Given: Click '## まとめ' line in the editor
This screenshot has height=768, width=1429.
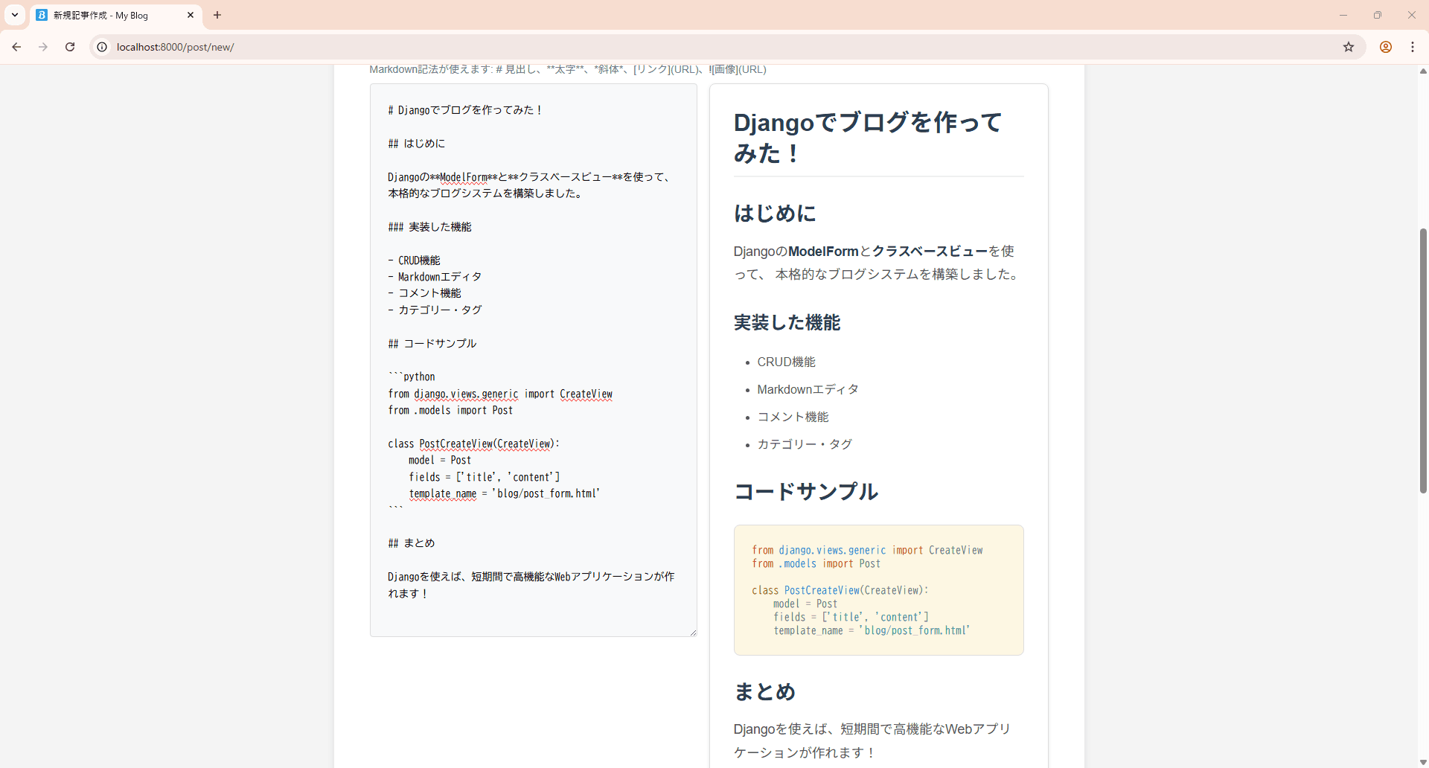Looking at the screenshot, I should 412,543.
